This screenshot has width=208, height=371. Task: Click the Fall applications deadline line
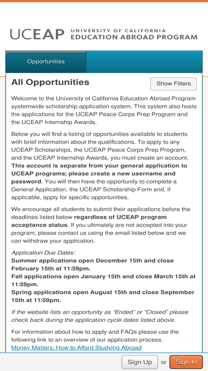[103, 280]
